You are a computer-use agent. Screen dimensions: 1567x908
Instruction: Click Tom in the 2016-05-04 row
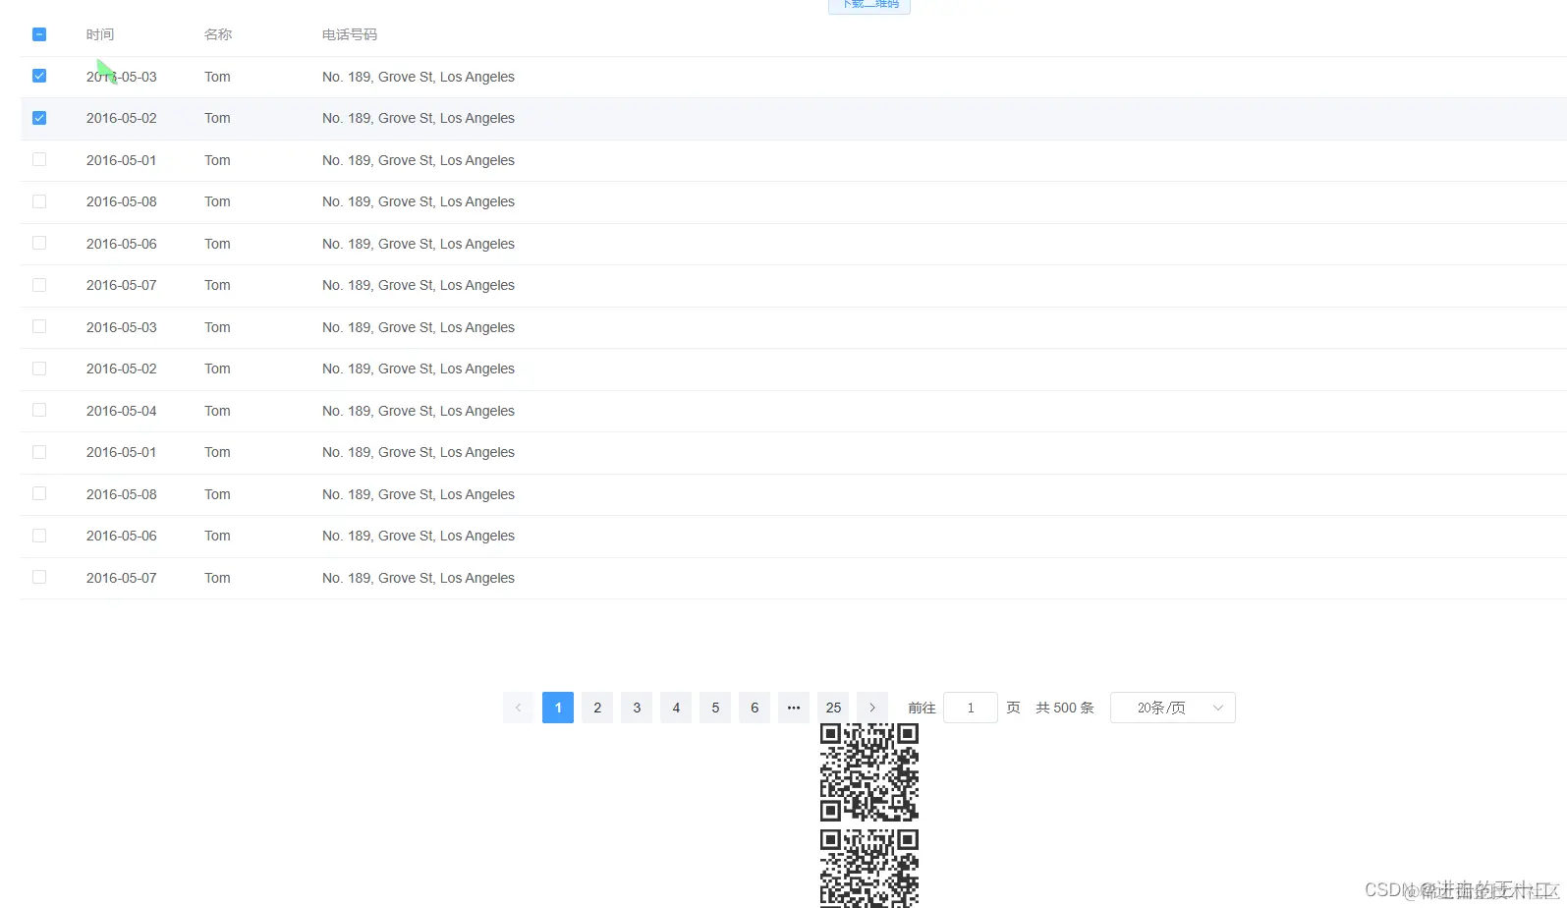coord(217,411)
